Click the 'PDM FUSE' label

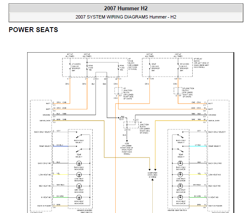click(122, 68)
